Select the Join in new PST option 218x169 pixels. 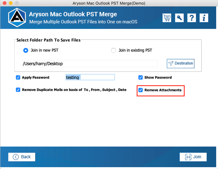pyautogui.click(x=26, y=50)
